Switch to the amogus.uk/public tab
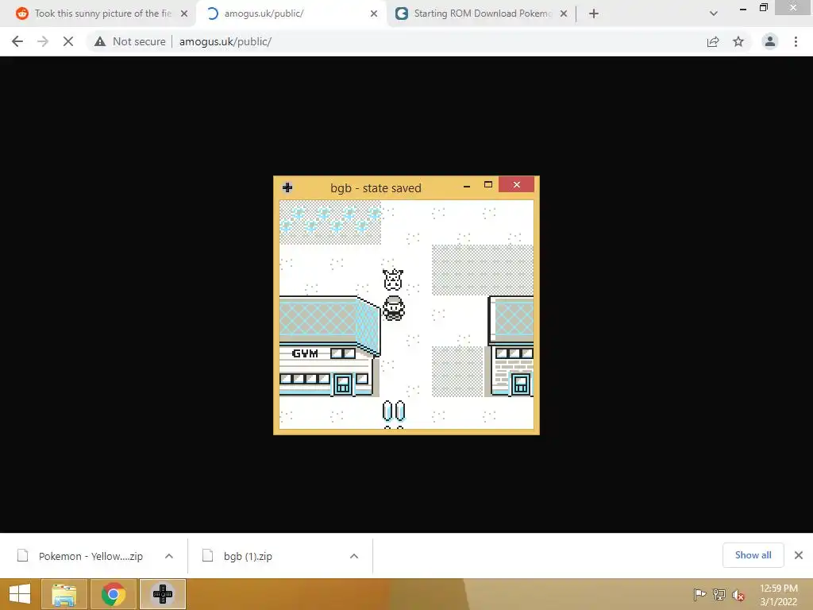This screenshot has height=610, width=813. point(291,14)
